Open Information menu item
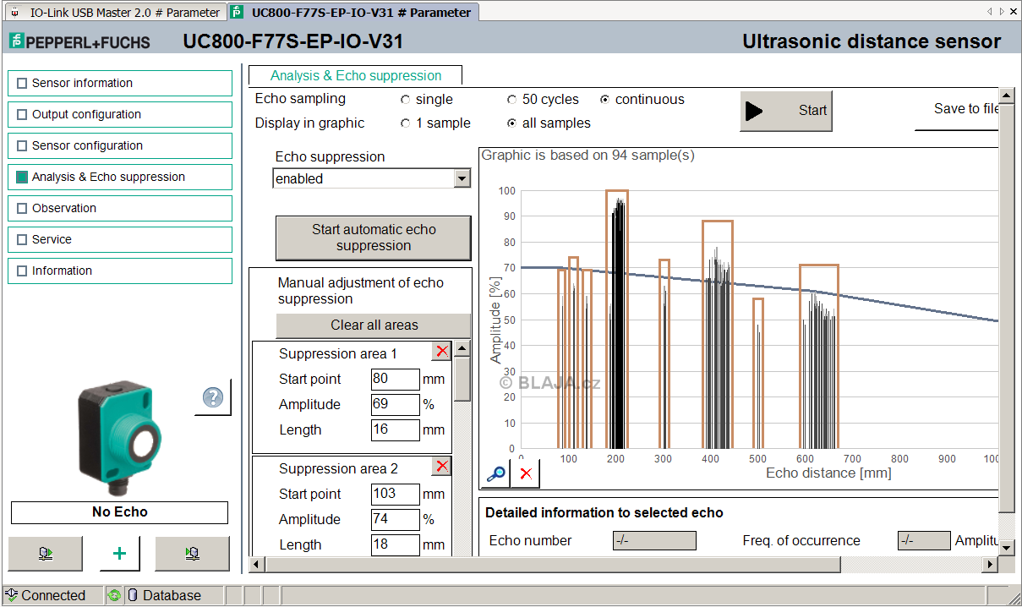The height and width of the screenshot is (607, 1022). click(x=120, y=271)
